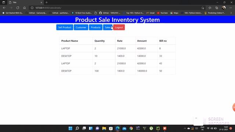
Task: Select DESKTOP in the bill 33 row
Action: [x=66, y=56]
